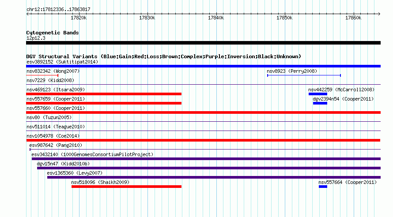The height and width of the screenshot is (217, 393).
Task: Open the nsv8923 (Perry2008) variant label
Action: click(292, 71)
